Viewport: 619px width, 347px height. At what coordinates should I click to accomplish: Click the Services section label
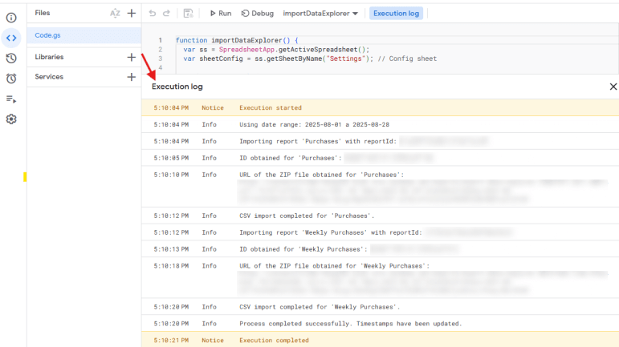click(49, 77)
